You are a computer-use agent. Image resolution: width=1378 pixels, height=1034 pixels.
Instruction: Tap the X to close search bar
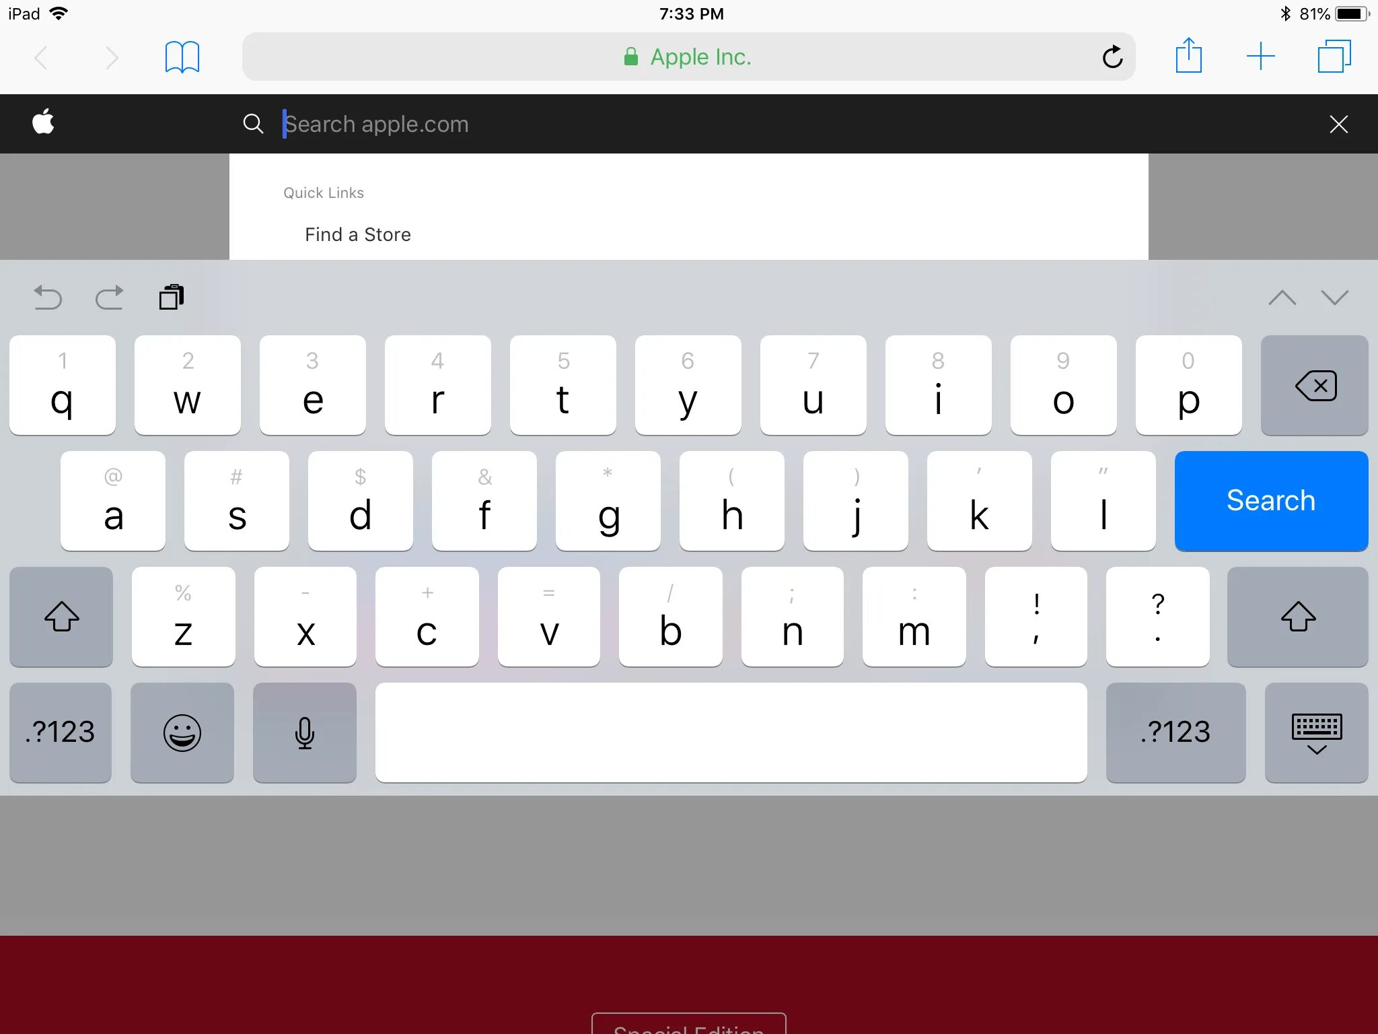click(1339, 124)
